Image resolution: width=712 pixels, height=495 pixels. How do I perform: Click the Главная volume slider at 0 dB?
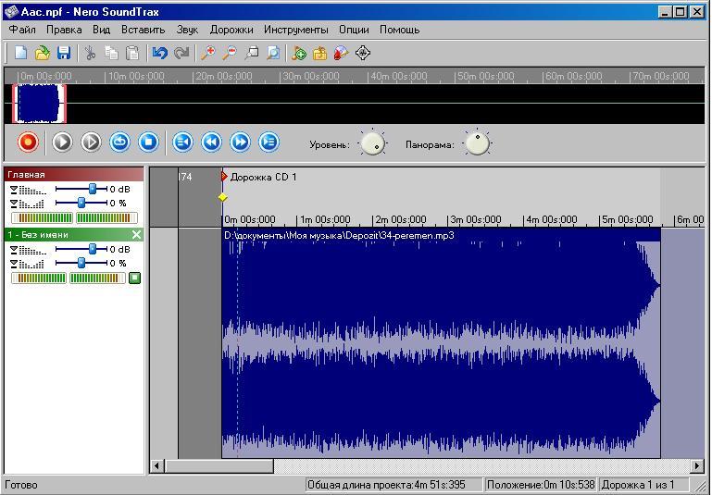92,189
